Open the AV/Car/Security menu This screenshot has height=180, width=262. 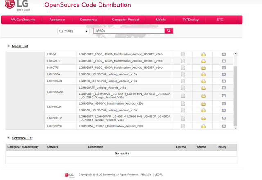click(23, 20)
